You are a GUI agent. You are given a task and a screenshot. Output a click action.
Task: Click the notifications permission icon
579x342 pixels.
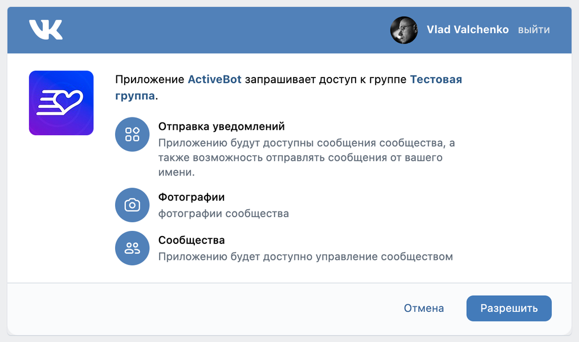coord(132,134)
